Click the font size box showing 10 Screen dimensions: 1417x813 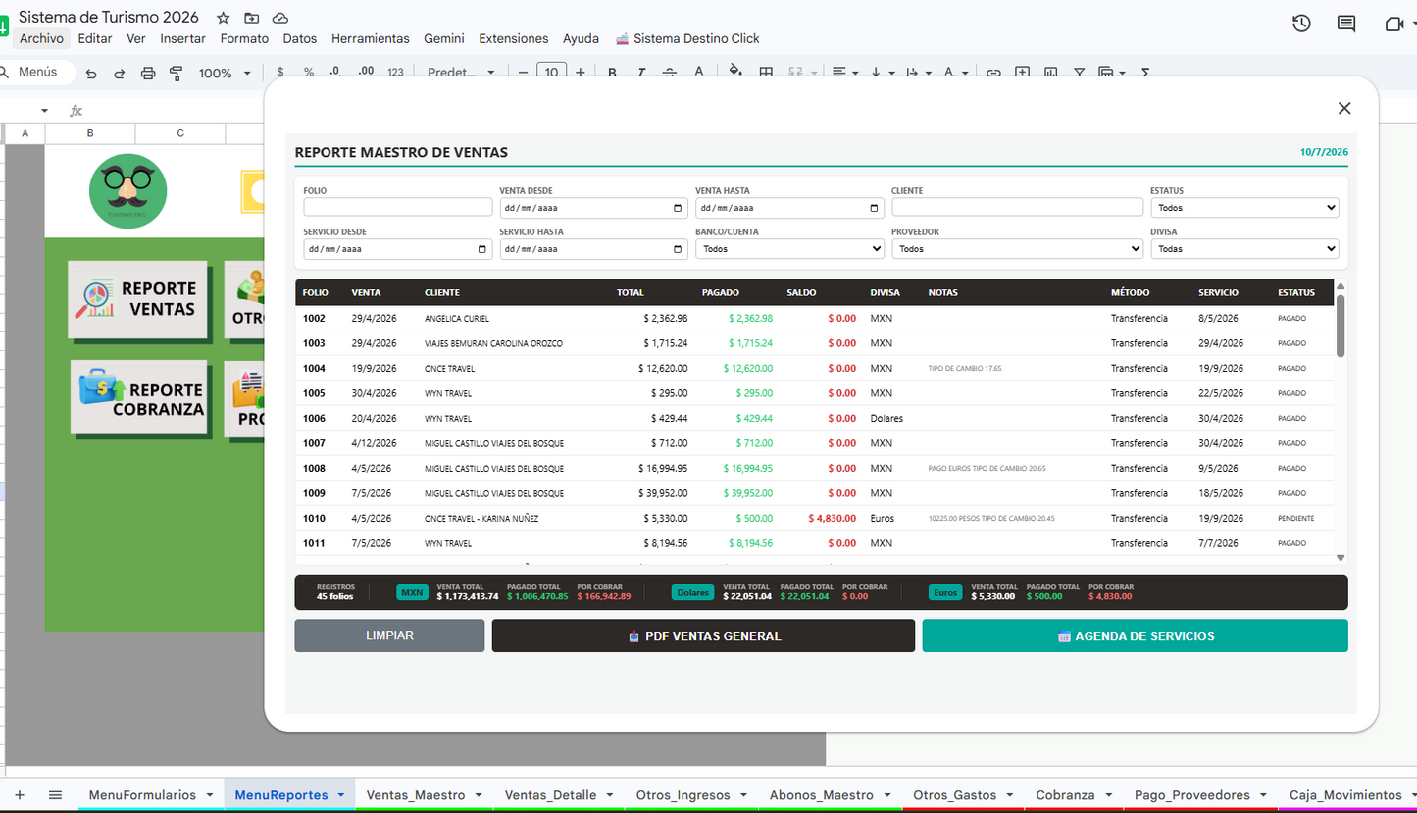(x=552, y=72)
